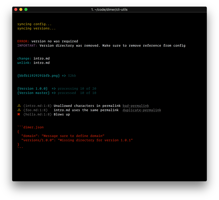Screen dimensions: 219x200
Task: Click 'processed 10 of 10' status
Action: 77,93
